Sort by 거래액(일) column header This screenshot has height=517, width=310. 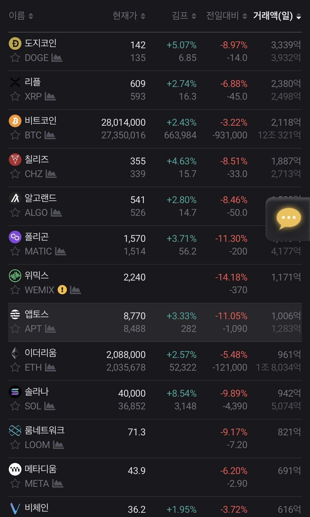(277, 16)
